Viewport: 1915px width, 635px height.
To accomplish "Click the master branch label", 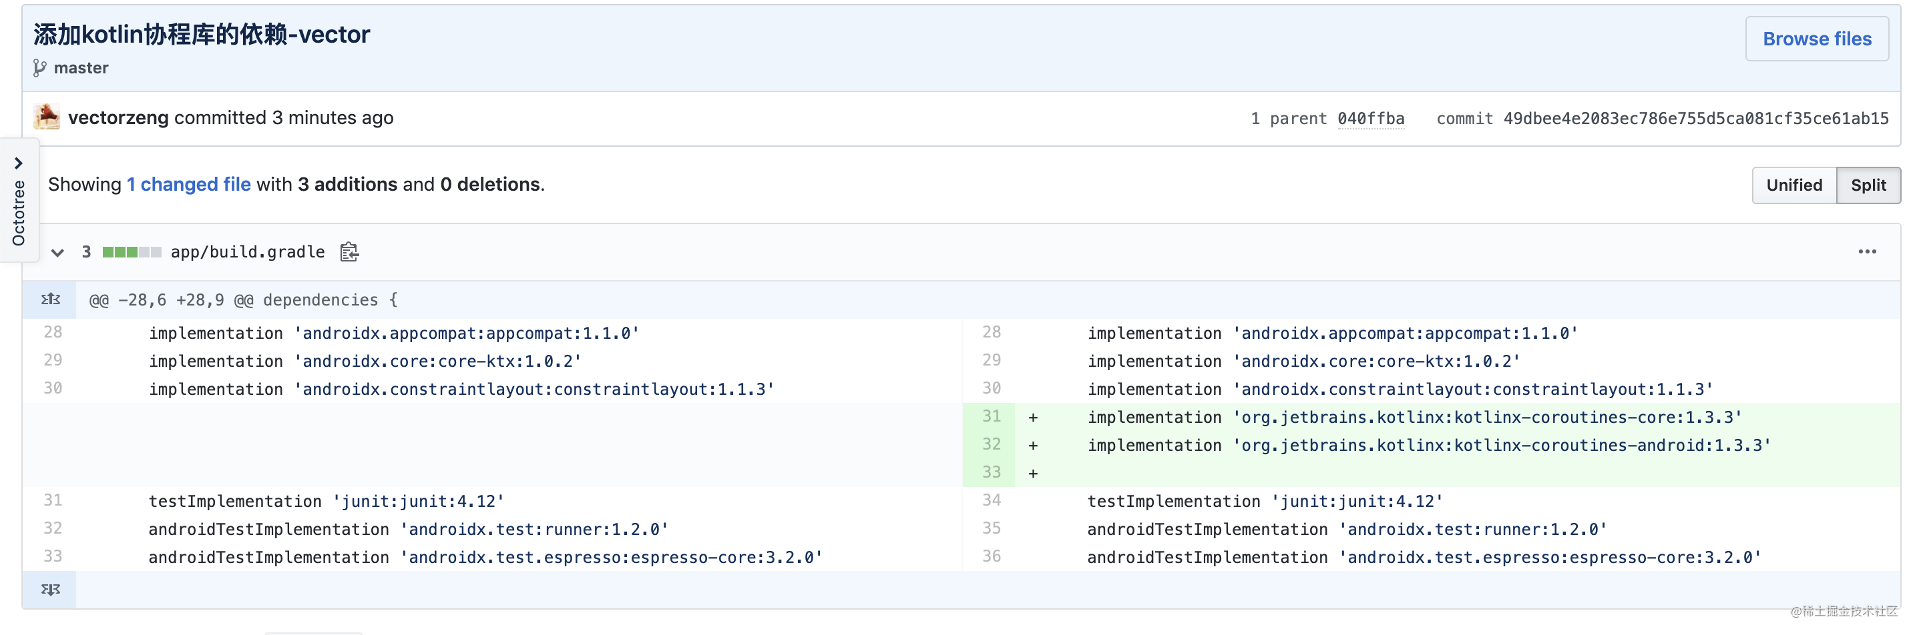I will click(81, 68).
